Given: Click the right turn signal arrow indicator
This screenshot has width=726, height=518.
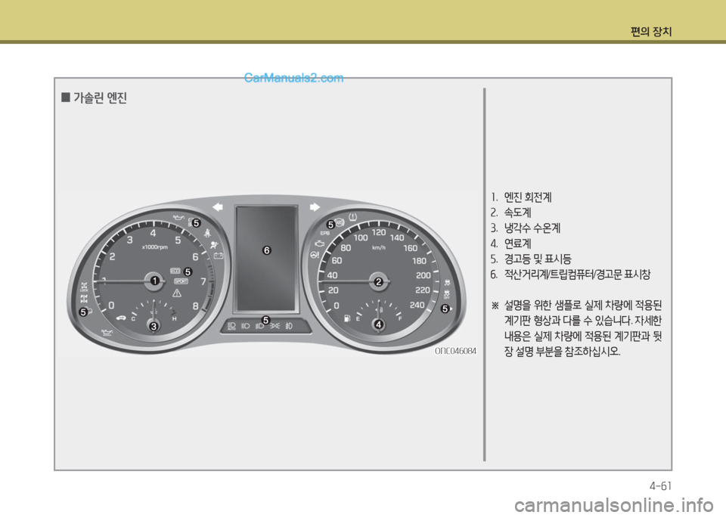Looking at the screenshot, I should click(x=315, y=207).
